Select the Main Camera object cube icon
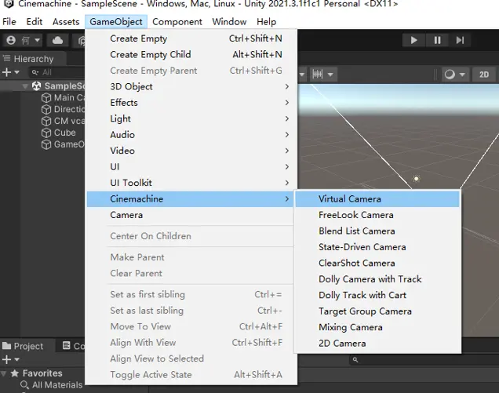 point(46,98)
